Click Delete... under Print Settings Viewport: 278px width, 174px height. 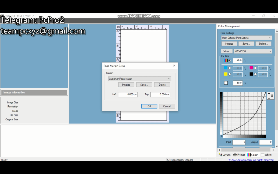263,44
